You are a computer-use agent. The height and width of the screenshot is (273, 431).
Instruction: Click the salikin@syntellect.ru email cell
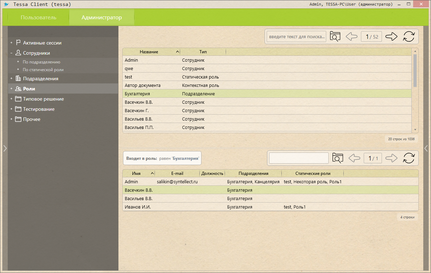pyautogui.click(x=177, y=182)
